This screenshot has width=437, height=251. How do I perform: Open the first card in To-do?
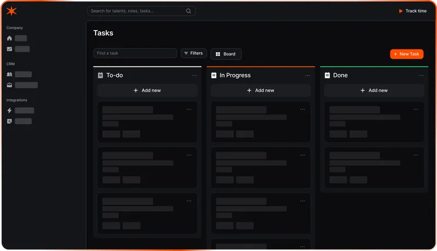pos(147,121)
